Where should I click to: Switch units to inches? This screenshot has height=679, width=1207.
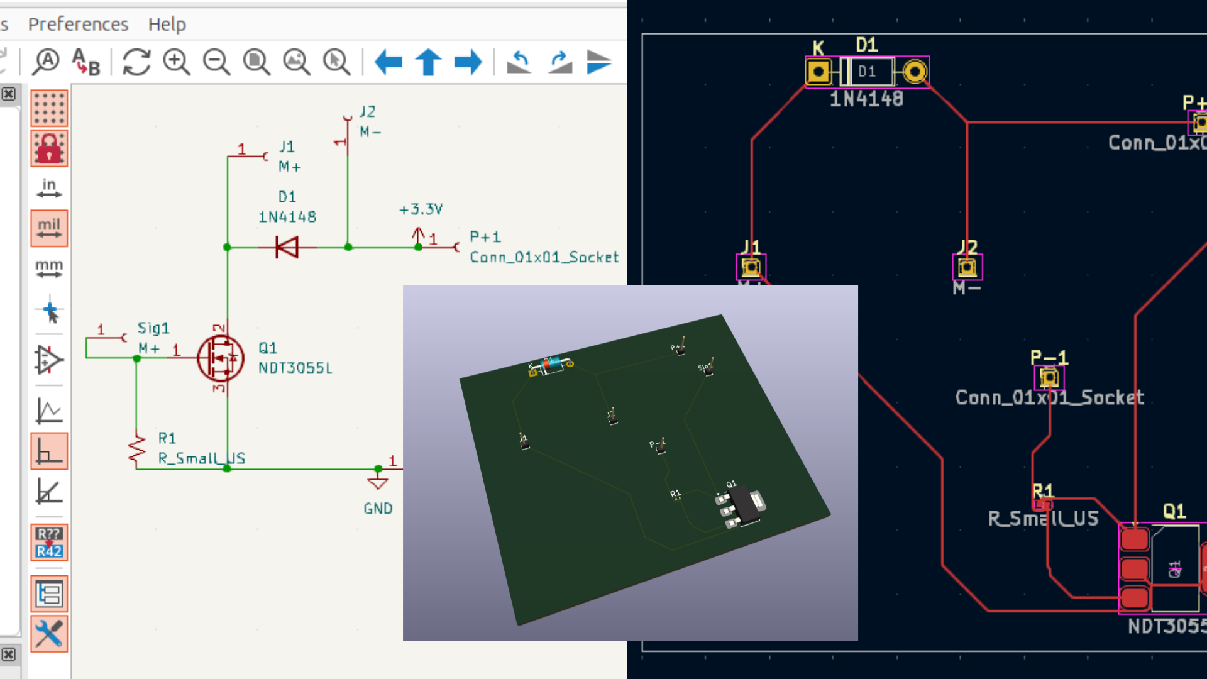(x=49, y=188)
